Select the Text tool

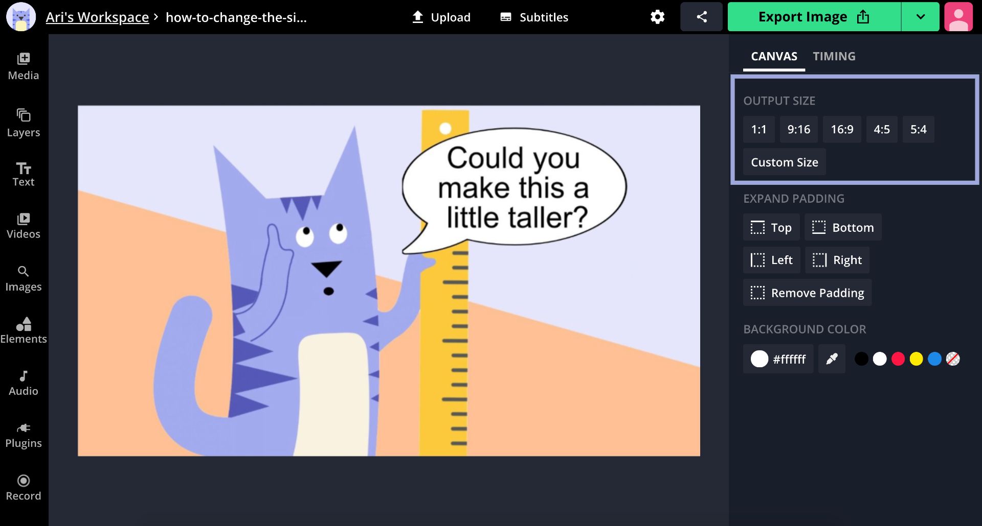tap(24, 174)
